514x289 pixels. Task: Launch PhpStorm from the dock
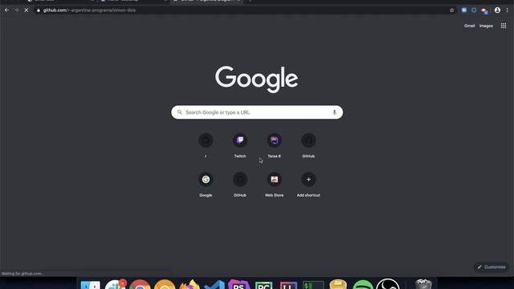click(239, 284)
